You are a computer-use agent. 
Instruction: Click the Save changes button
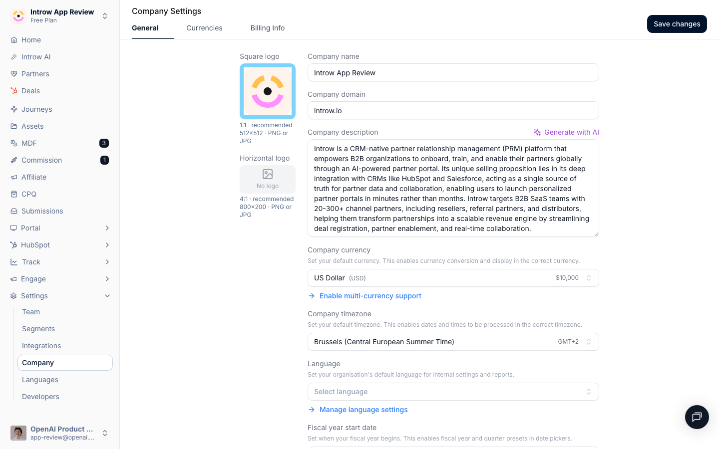677,24
